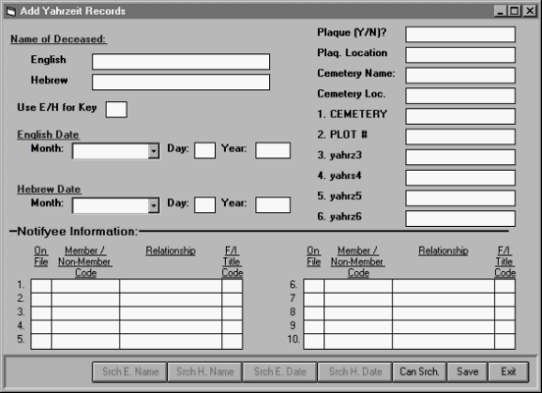Image resolution: width=542 pixels, height=393 pixels.
Task: Click the Srch H. Date button
Action: 355,372
